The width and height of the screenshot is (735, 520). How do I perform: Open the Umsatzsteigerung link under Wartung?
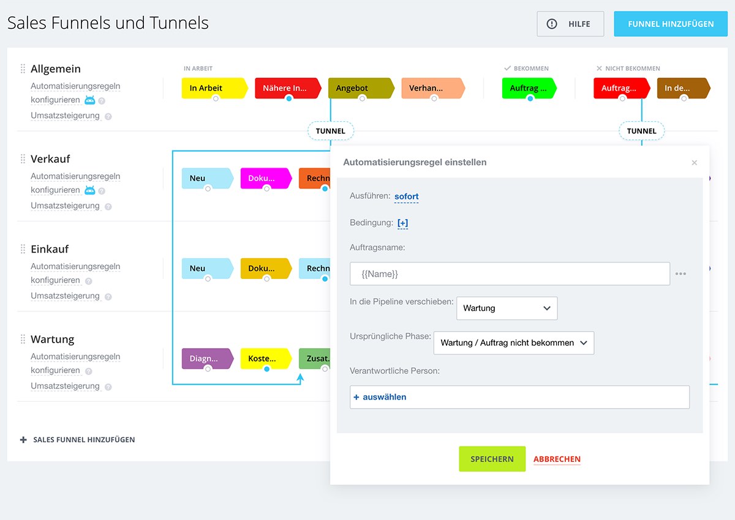[65, 386]
